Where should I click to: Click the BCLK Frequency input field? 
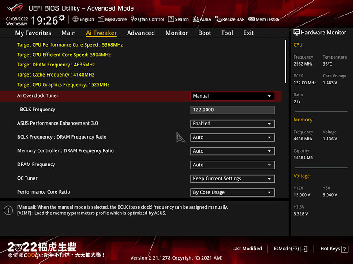click(x=233, y=110)
